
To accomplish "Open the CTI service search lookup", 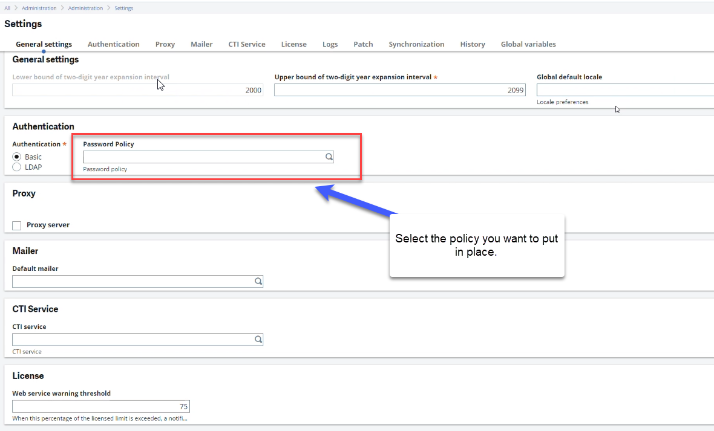I will (258, 339).
